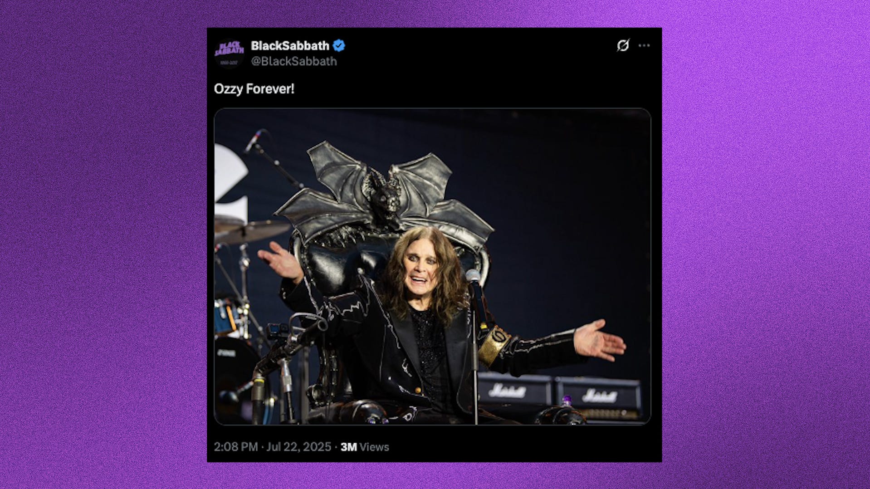Viewport: 870px width, 489px height.
Task: Click the drum cymbal in the photo
Action: pyautogui.click(x=252, y=231)
